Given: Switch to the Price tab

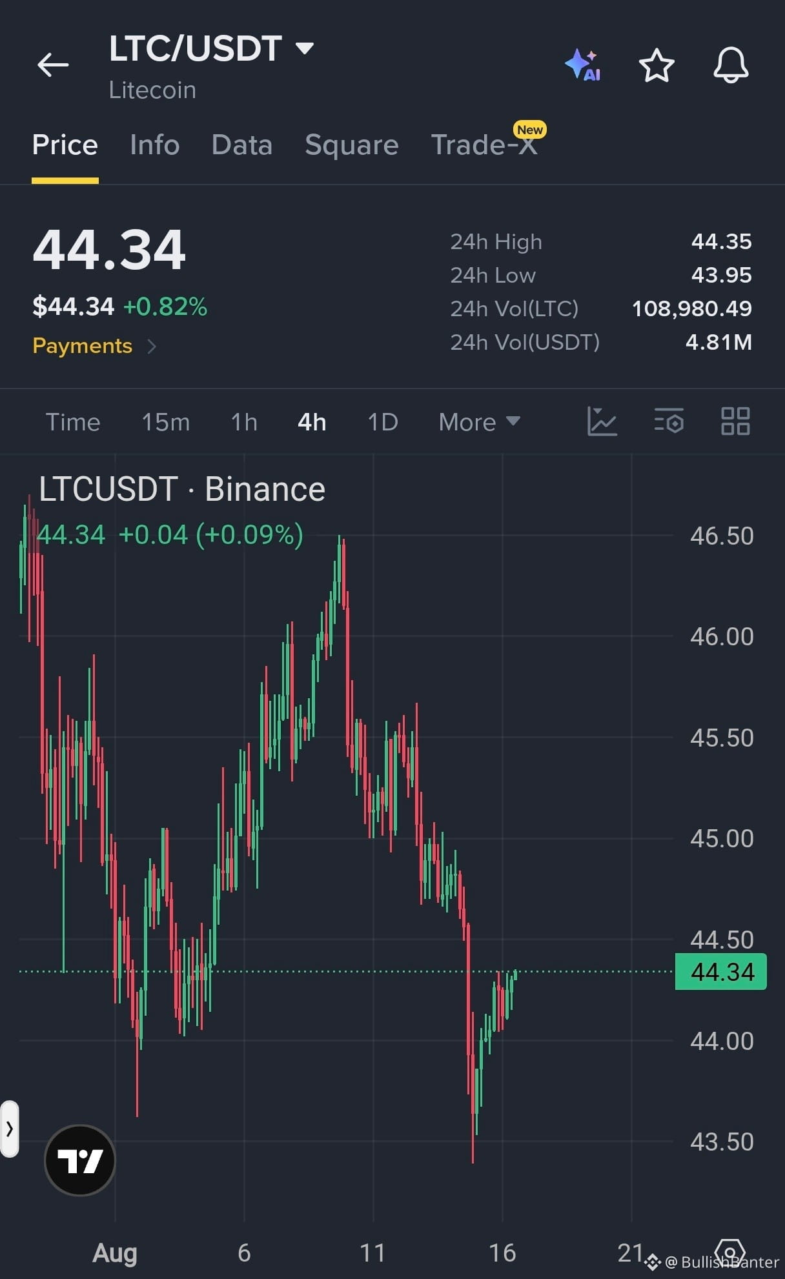Looking at the screenshot, I should [x=65, y=145].
